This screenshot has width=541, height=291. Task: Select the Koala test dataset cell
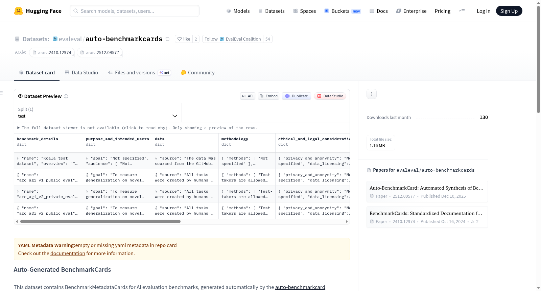49,161
